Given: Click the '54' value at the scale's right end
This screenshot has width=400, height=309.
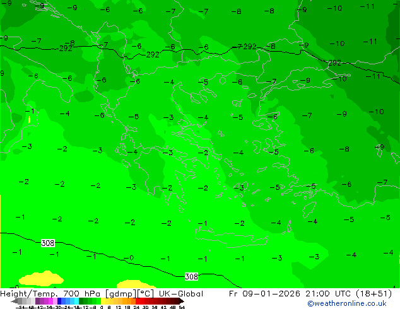Looking at the screenshot, I should (182, 307).
